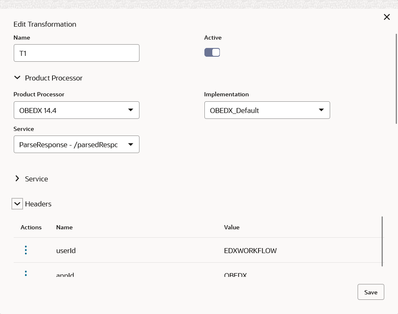Open actions menu for appId header
Screen dimensions: 398x314
click(26, 274)
